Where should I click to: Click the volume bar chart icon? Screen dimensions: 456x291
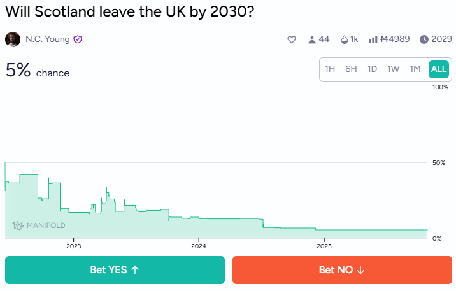(x=373, y=39)
